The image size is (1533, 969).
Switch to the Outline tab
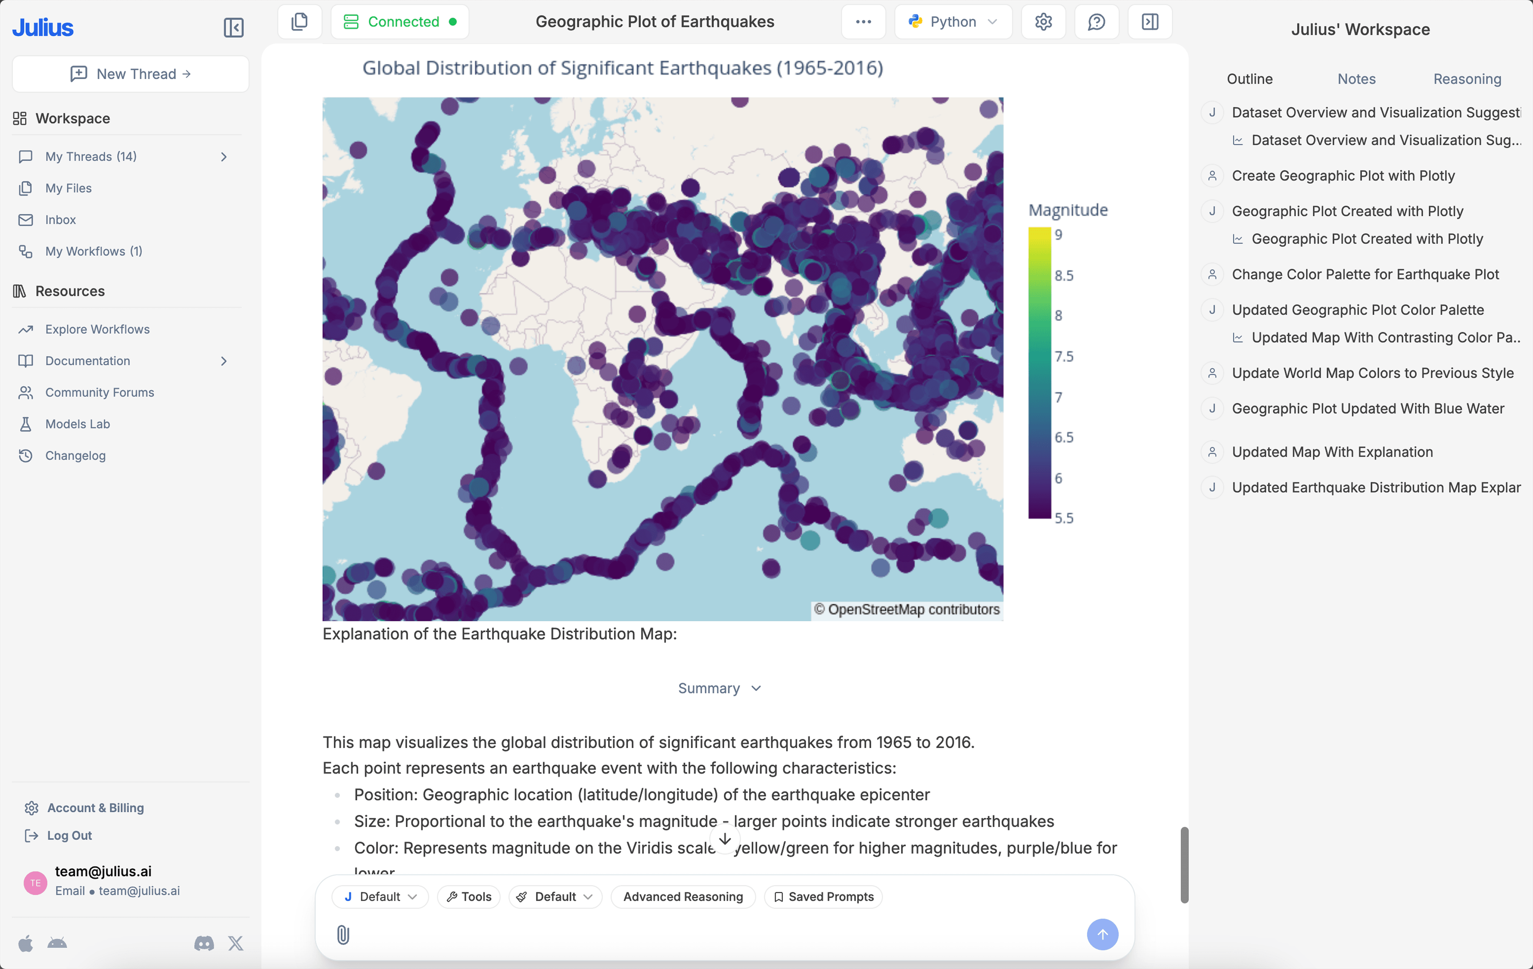coord(1250,79)
